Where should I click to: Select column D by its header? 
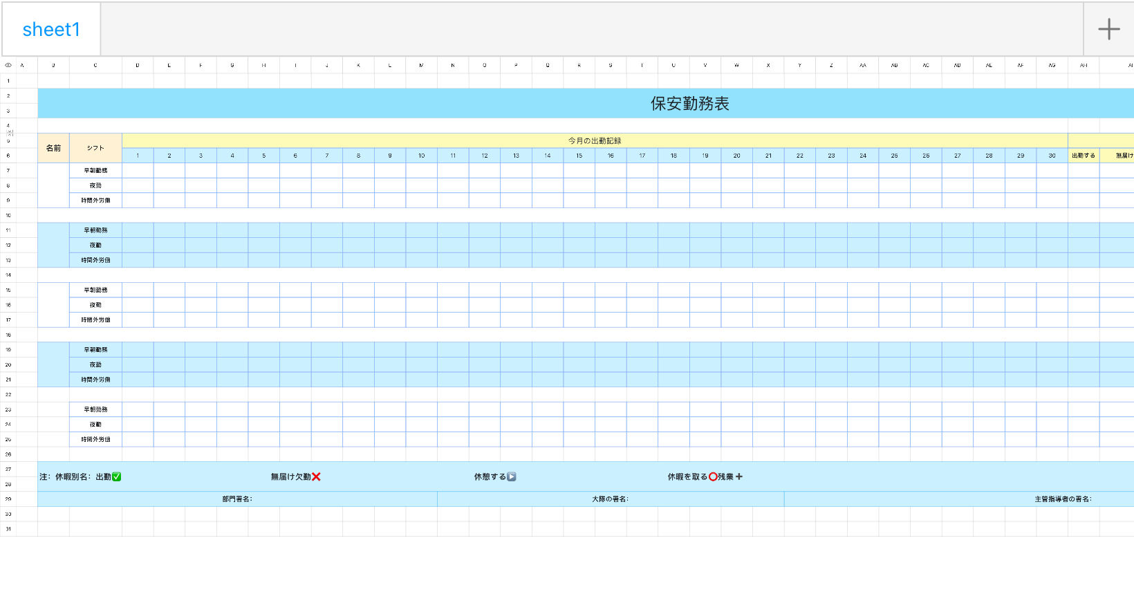tap(138, 65)
